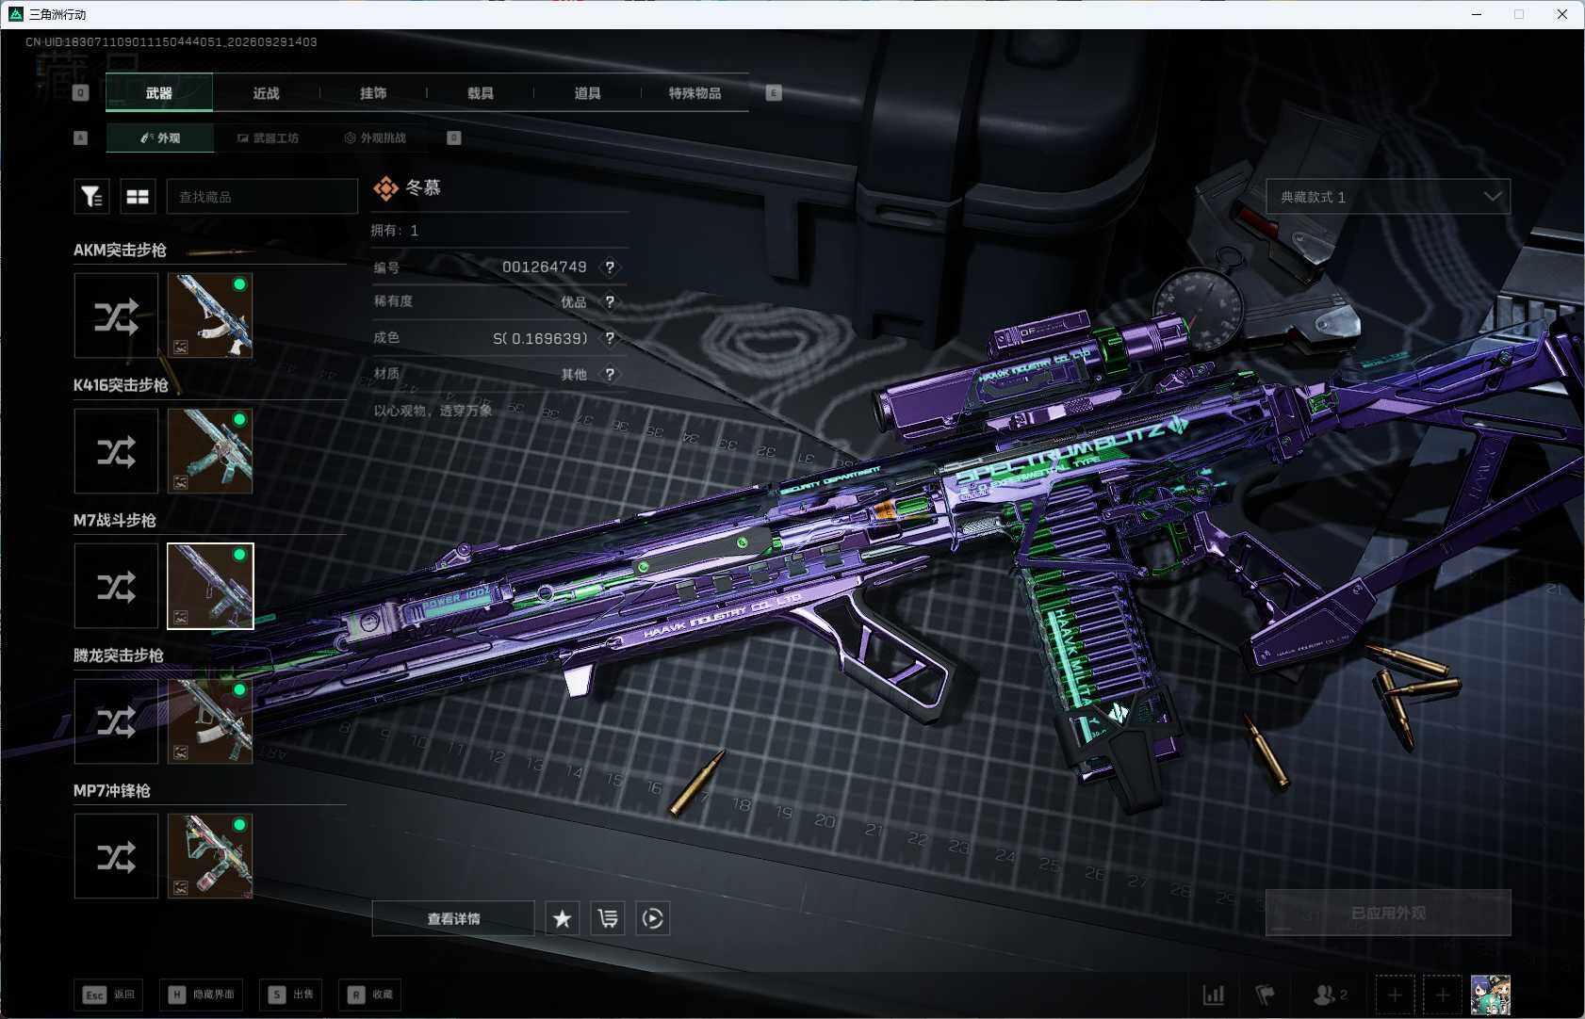Open the 近战 tab
Screen dimensions: 1585x1019
266,92
